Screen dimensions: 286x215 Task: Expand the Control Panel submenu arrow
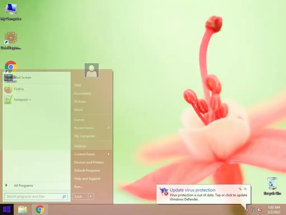click(x=109, y=154)
